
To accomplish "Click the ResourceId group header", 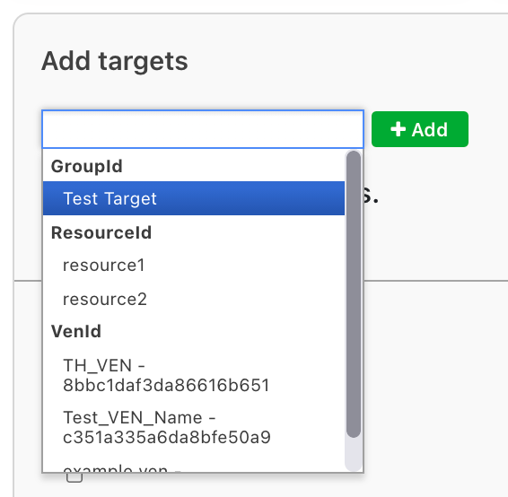I will (101, 232).
